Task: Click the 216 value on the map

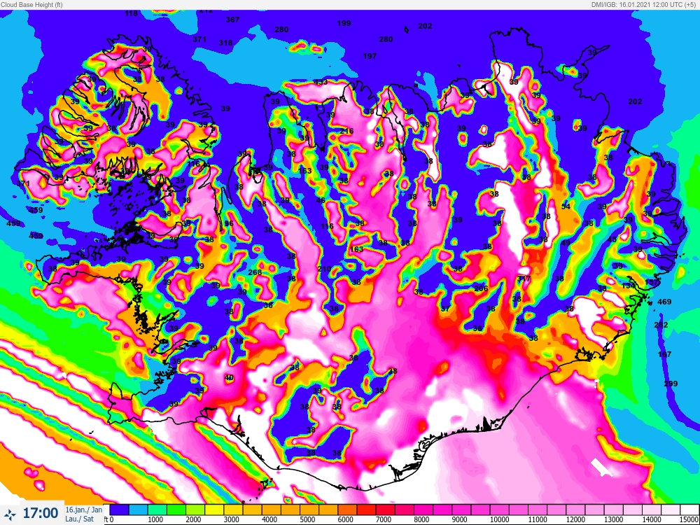Action: point(346,132)
